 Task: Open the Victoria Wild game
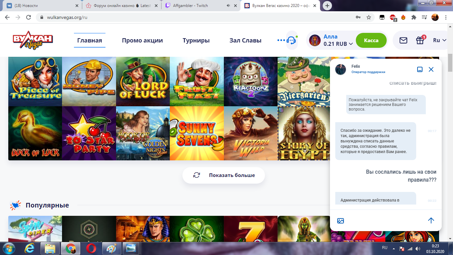(251, 133)
